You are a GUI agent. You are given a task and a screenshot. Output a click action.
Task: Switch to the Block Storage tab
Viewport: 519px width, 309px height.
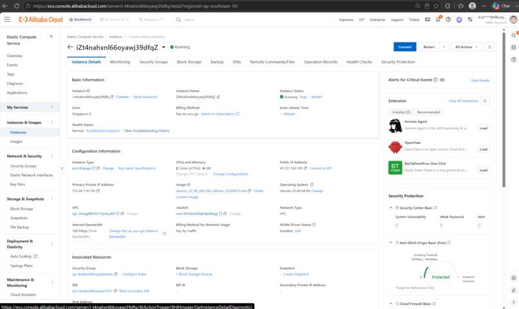pyautogui.click(x=189, y=62)
